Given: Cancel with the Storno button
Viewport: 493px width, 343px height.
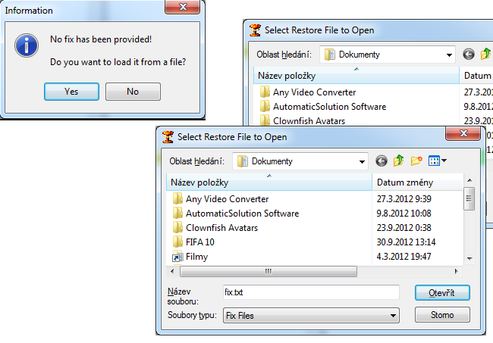Looking at the screenshot, I should 442,314.
